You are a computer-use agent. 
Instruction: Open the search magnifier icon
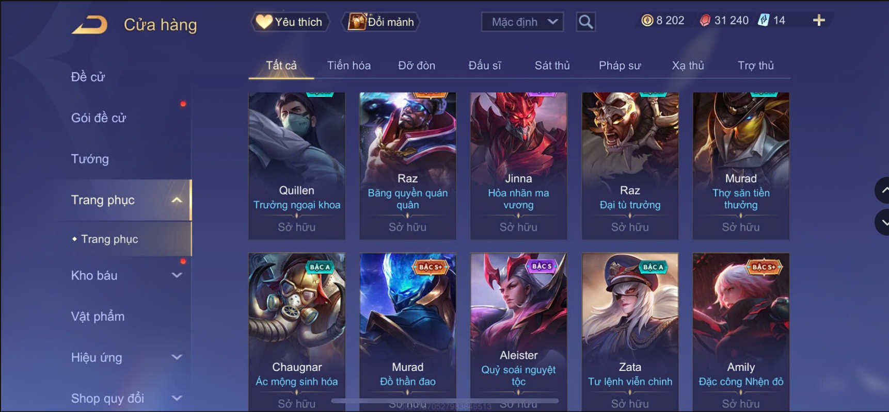(585, 22)
